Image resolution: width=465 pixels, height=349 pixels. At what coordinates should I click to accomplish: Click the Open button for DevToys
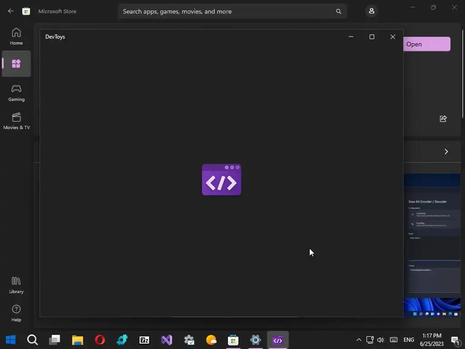[426, 44]
